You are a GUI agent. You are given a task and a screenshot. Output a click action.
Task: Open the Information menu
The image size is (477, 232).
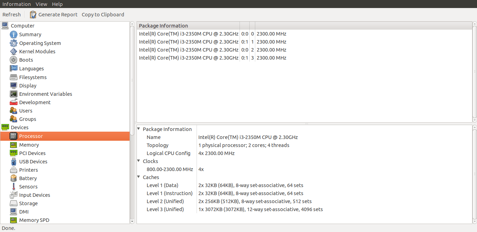[x=16, y=4]
